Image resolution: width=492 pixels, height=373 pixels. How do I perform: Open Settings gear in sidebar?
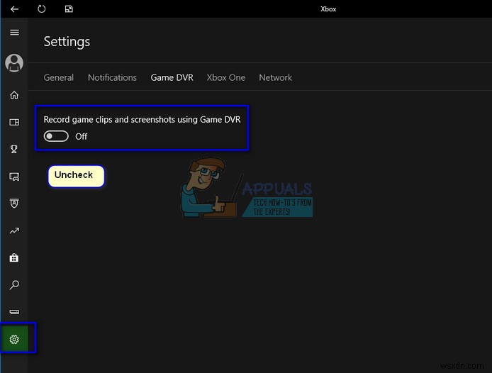pyautogui.click(x=14, y=339)
